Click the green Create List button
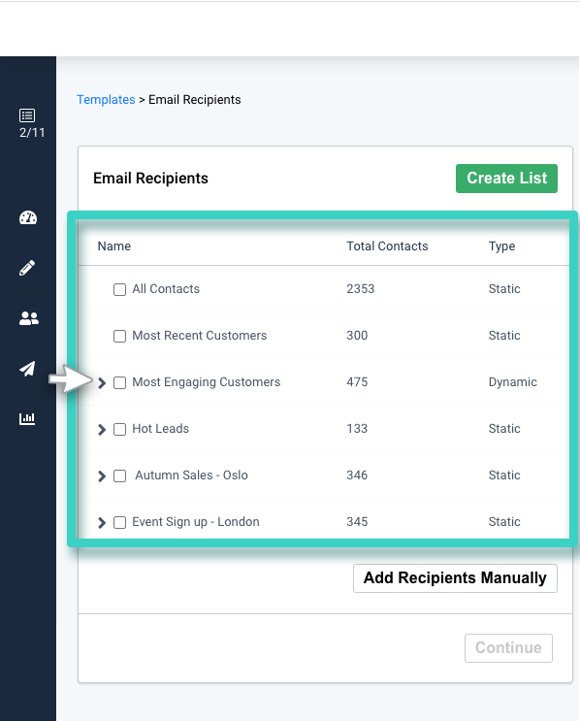The height and width of the screenshot is (721, 580). click(x=506, y=179)
